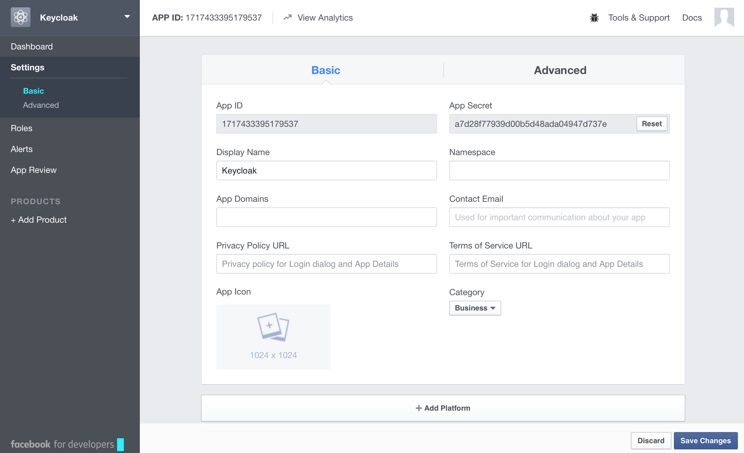Click the plus icon next to Add Product
The width and height of the screenshot is (744, 453).
pos(14,220)
